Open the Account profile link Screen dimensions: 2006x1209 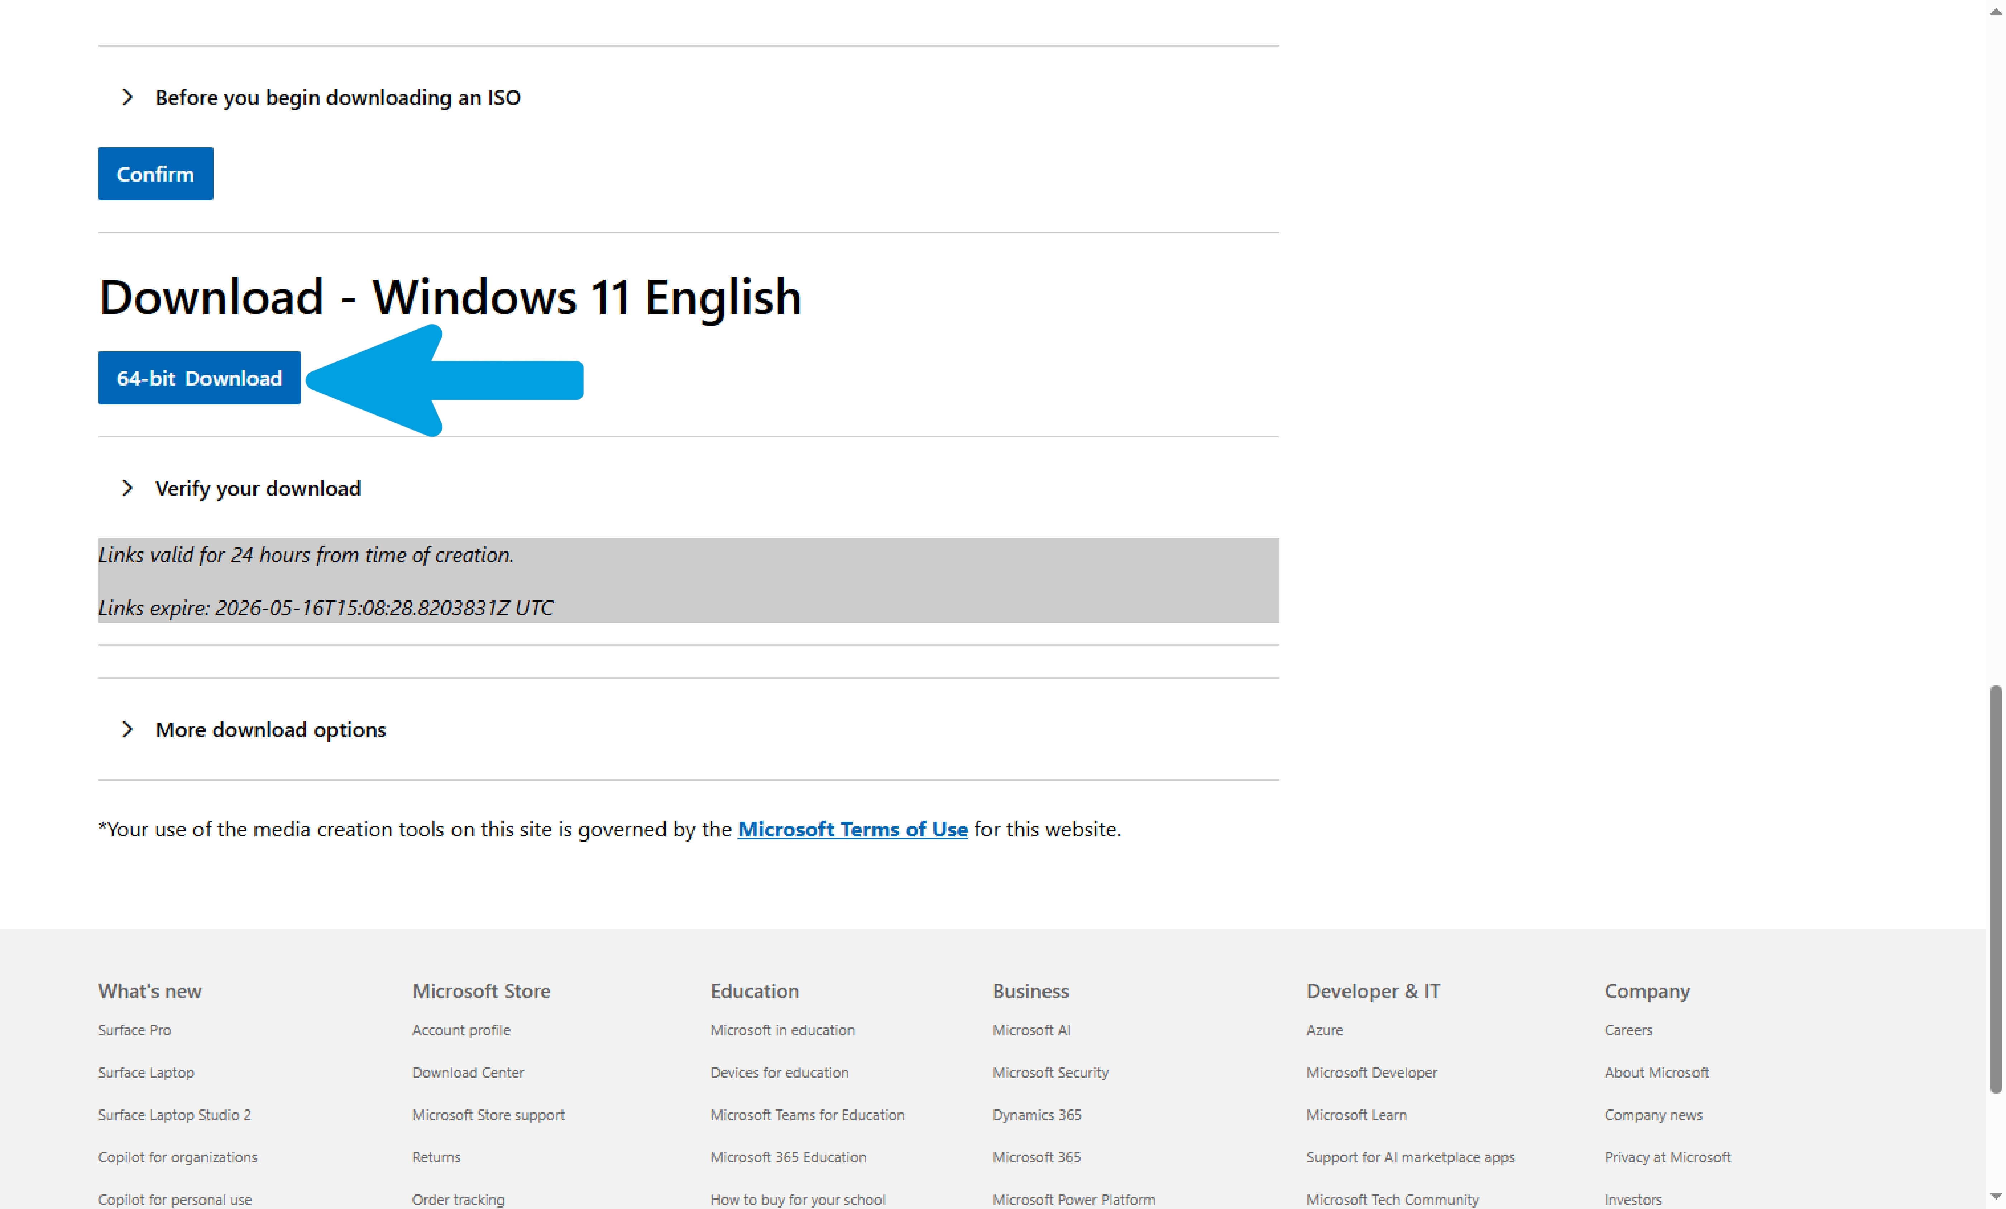pyautogui.click(x=461, y=1030)
